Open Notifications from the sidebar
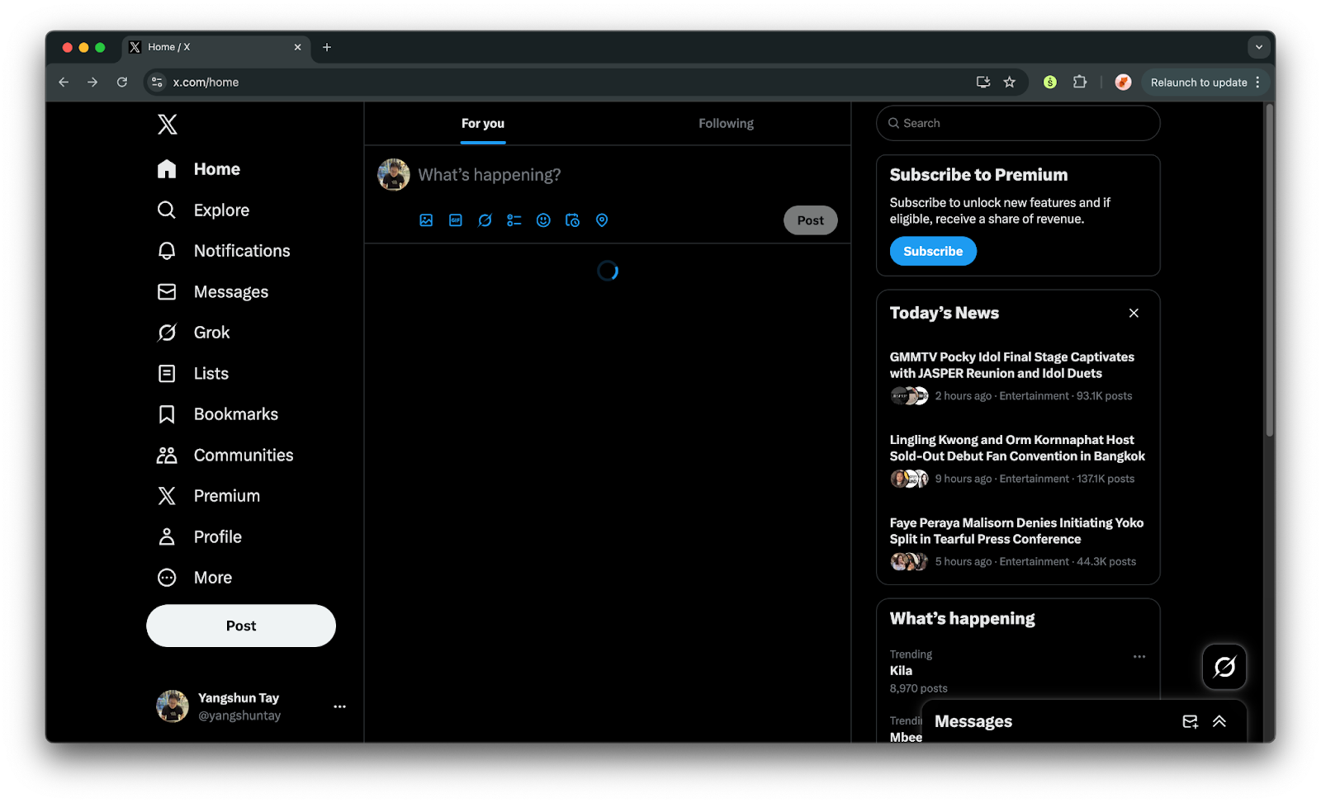This screenshot has width=1321, height=803. click(241, 250)
